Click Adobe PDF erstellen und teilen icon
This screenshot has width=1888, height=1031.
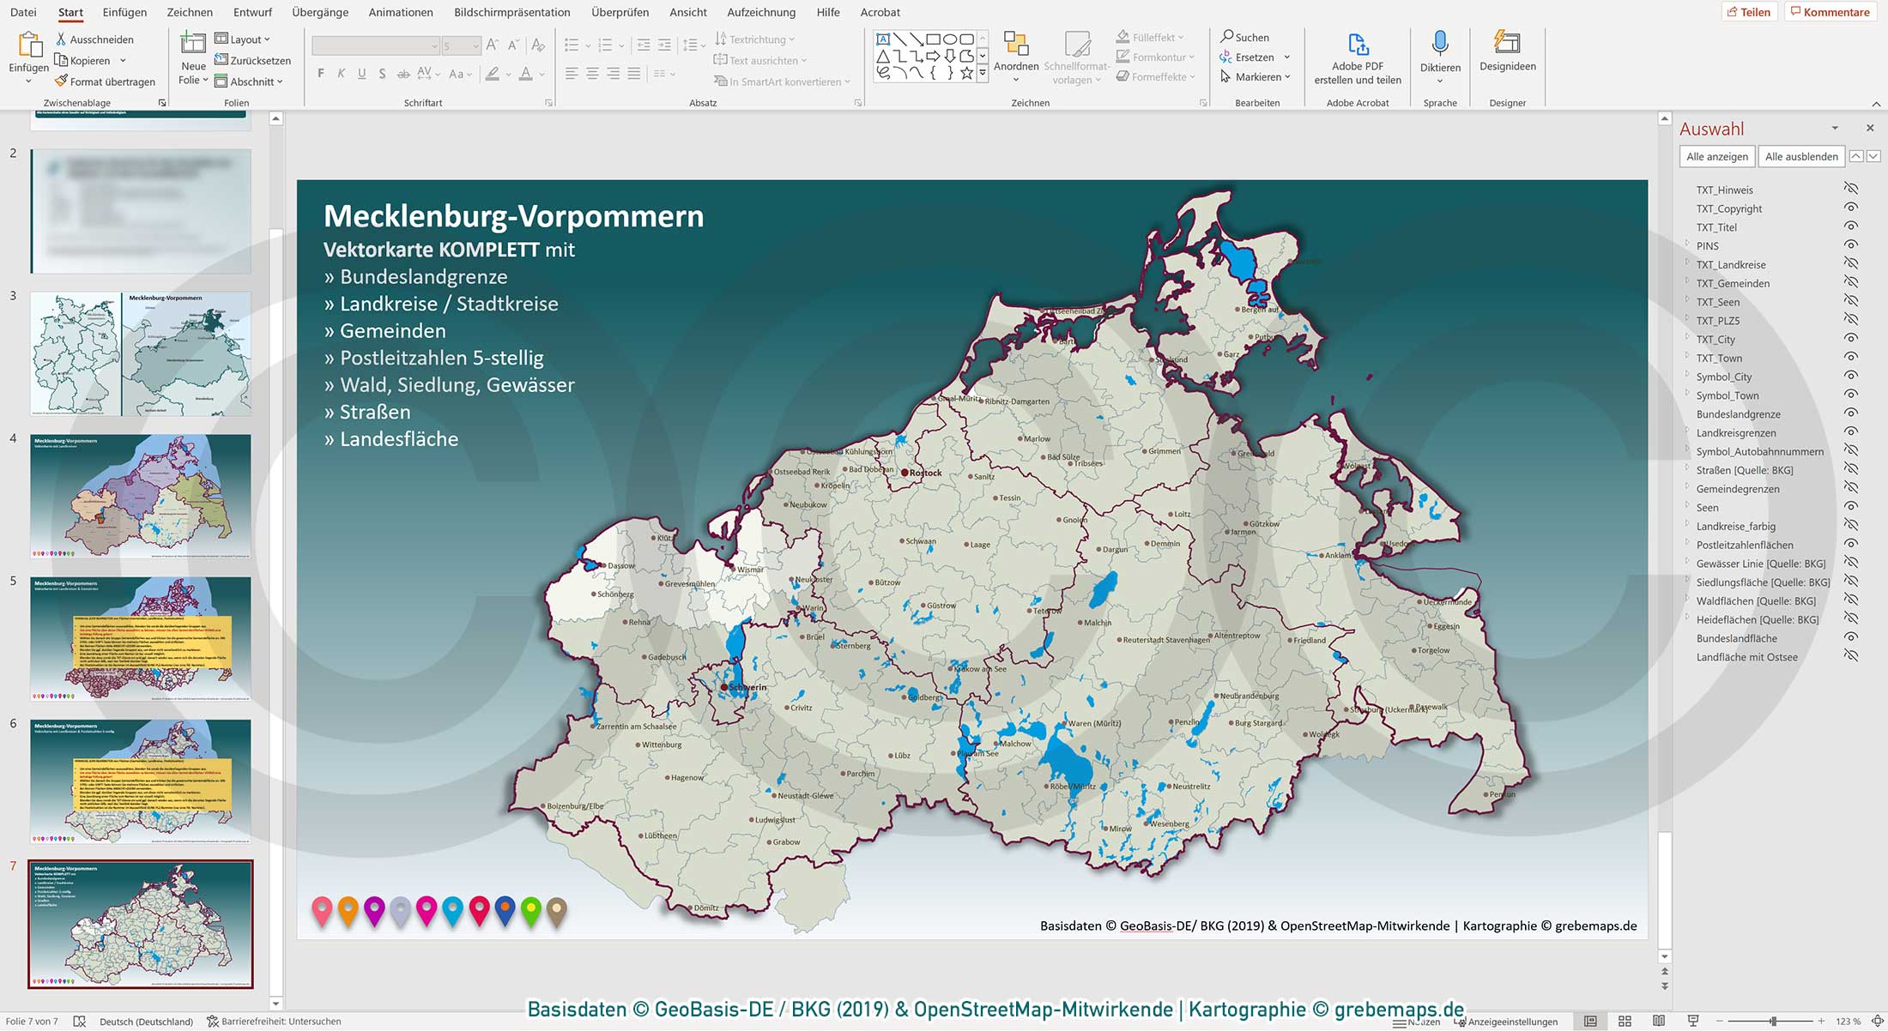(1357, 43)
